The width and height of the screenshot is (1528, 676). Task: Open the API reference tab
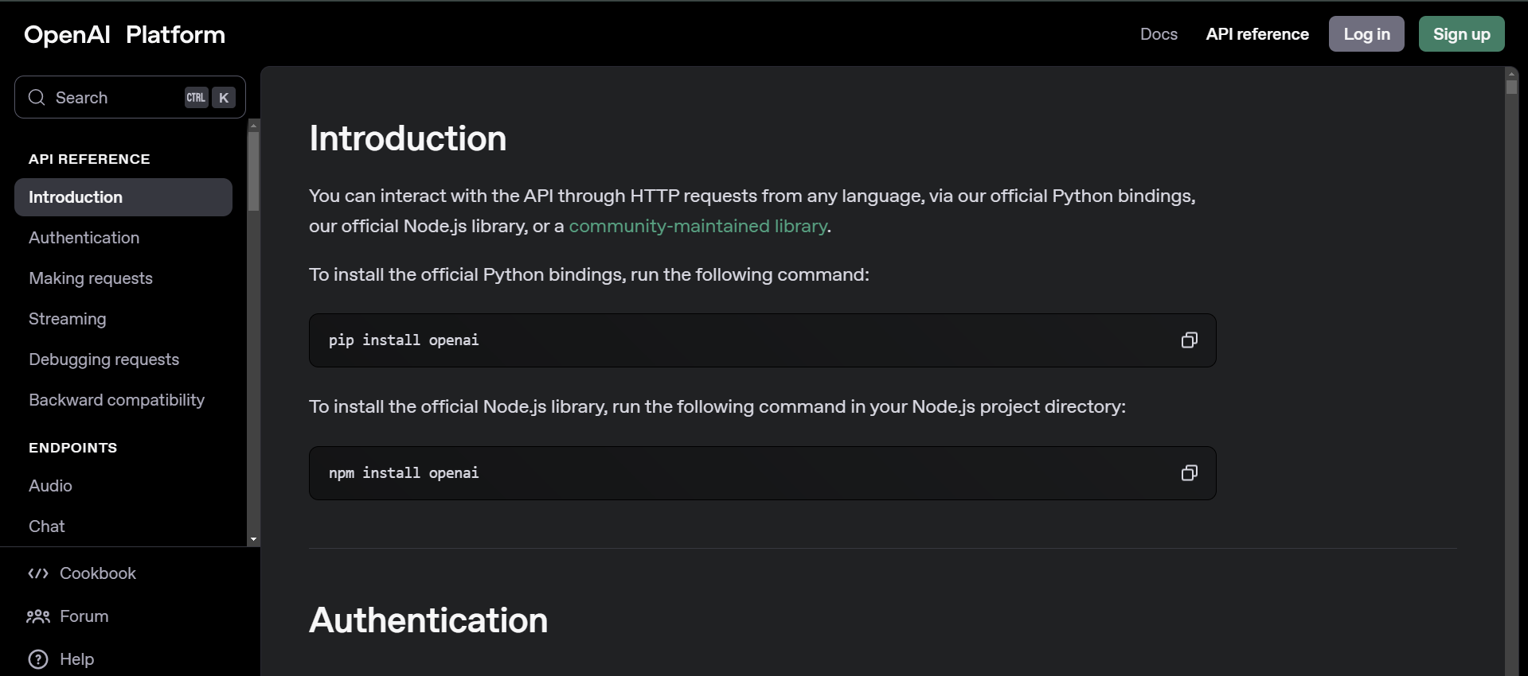tap(1257, 34)
